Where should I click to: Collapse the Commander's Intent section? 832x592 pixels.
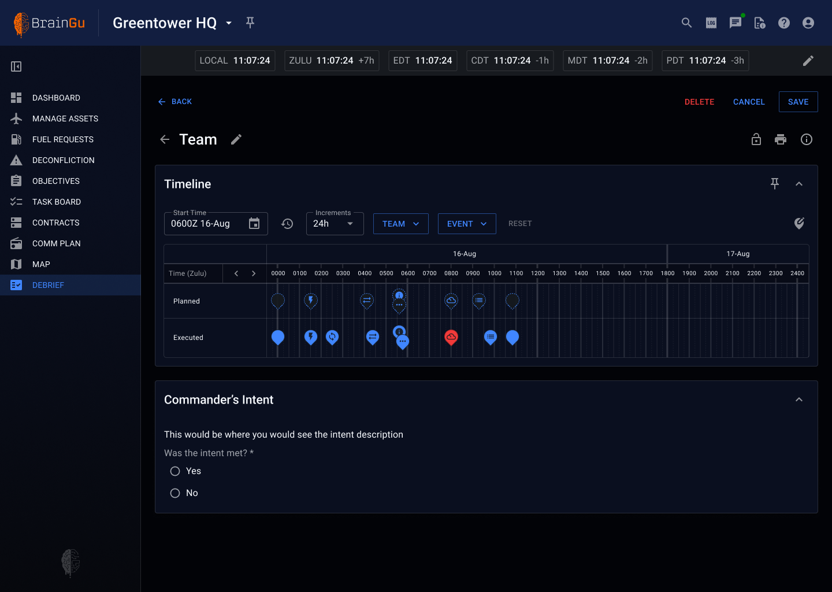(x=799, y=399)
